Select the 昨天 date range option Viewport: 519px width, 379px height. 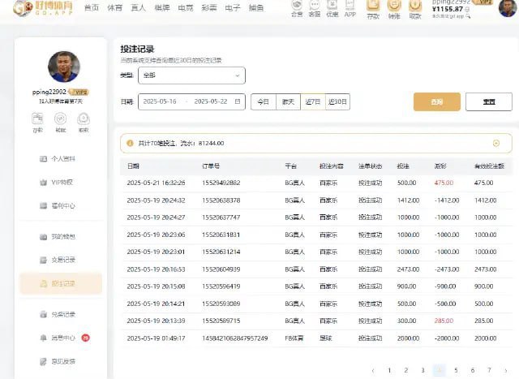(288, 102)
